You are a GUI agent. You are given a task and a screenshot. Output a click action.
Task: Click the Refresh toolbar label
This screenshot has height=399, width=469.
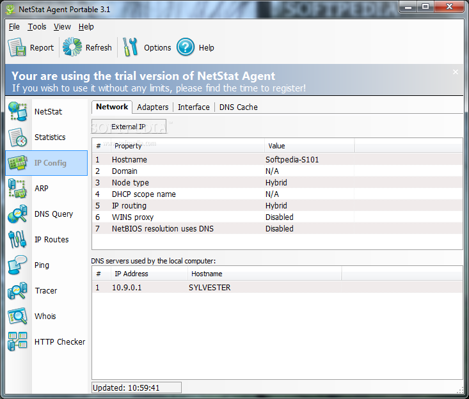pyautogui.click(x=99, y=47)
